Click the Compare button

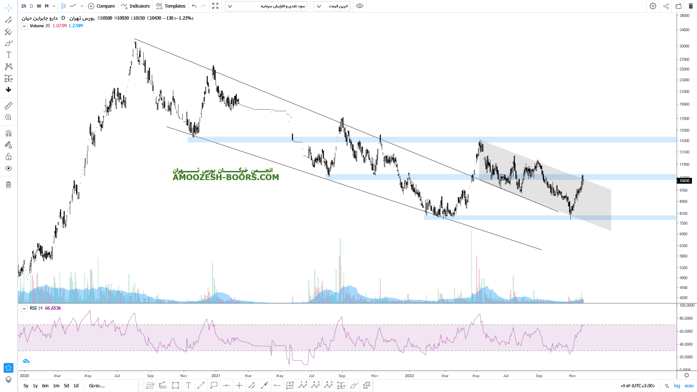pos(101,6)
